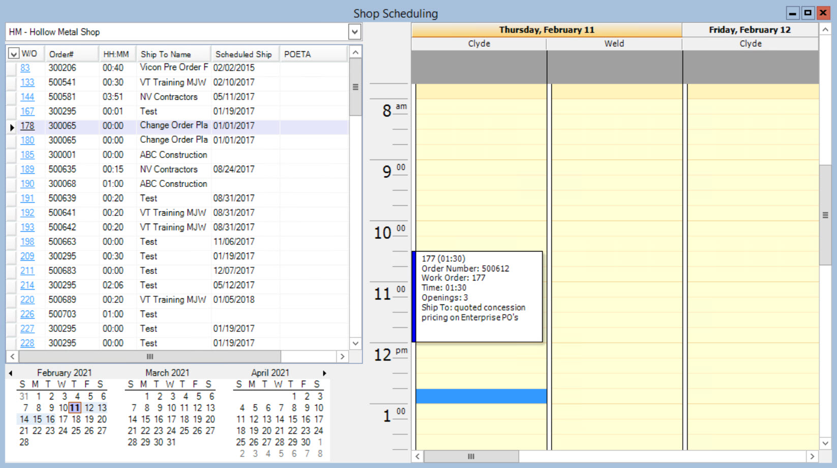Go to next month in mini calendar
Image resolution: width=837 pixels, height=468 pixels.
pos(324,373)
